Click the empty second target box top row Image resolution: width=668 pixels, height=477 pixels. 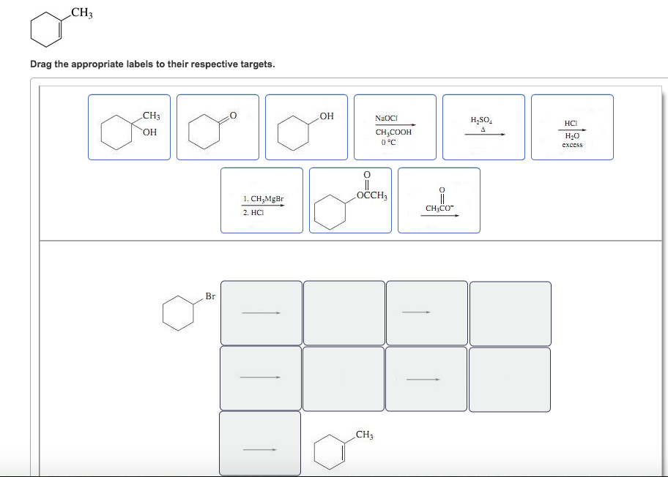[x=343, y=312]
